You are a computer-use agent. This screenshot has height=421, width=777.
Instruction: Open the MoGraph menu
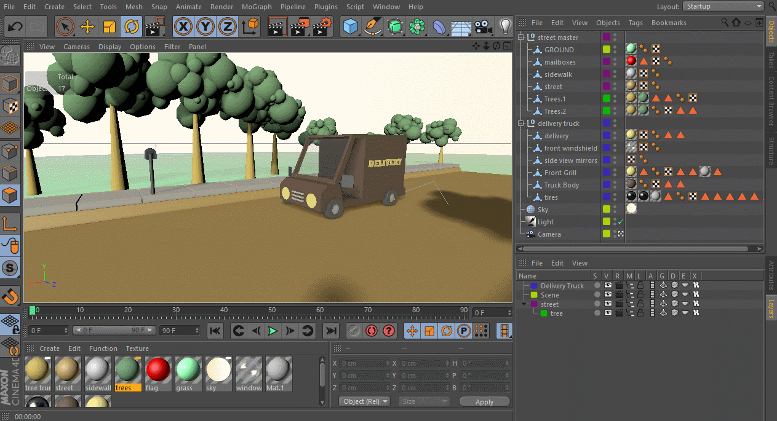click(257, 7)
